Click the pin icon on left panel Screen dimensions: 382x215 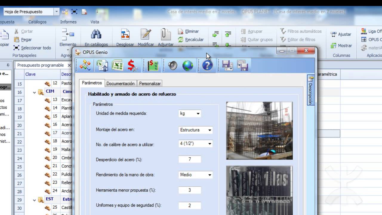[8, 65]
